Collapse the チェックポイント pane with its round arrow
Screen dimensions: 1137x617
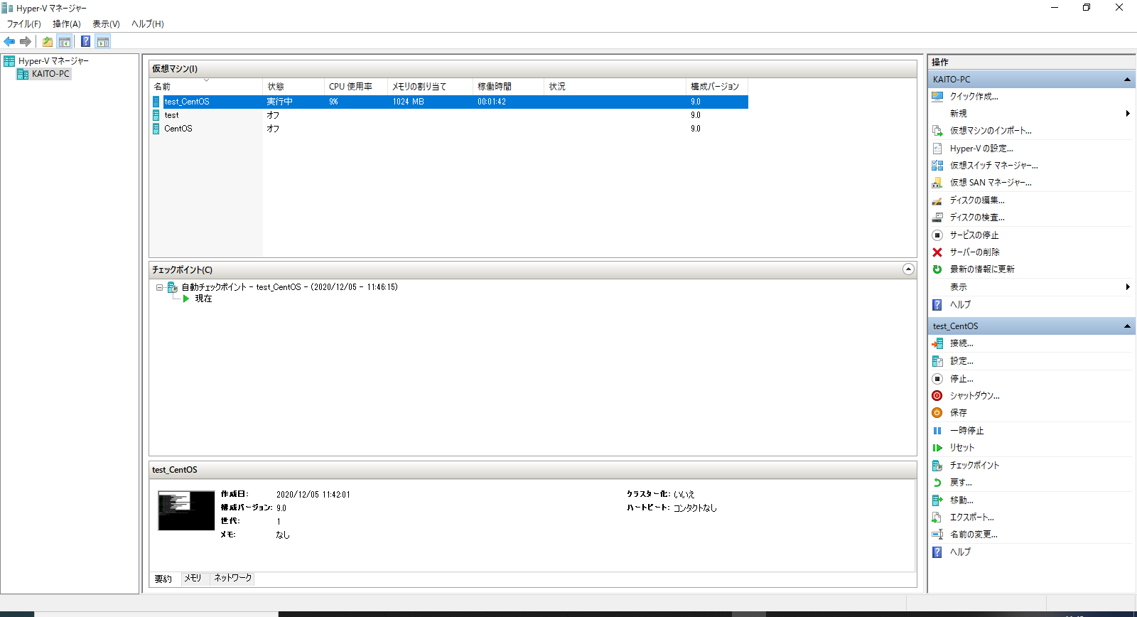pos(908,269)
